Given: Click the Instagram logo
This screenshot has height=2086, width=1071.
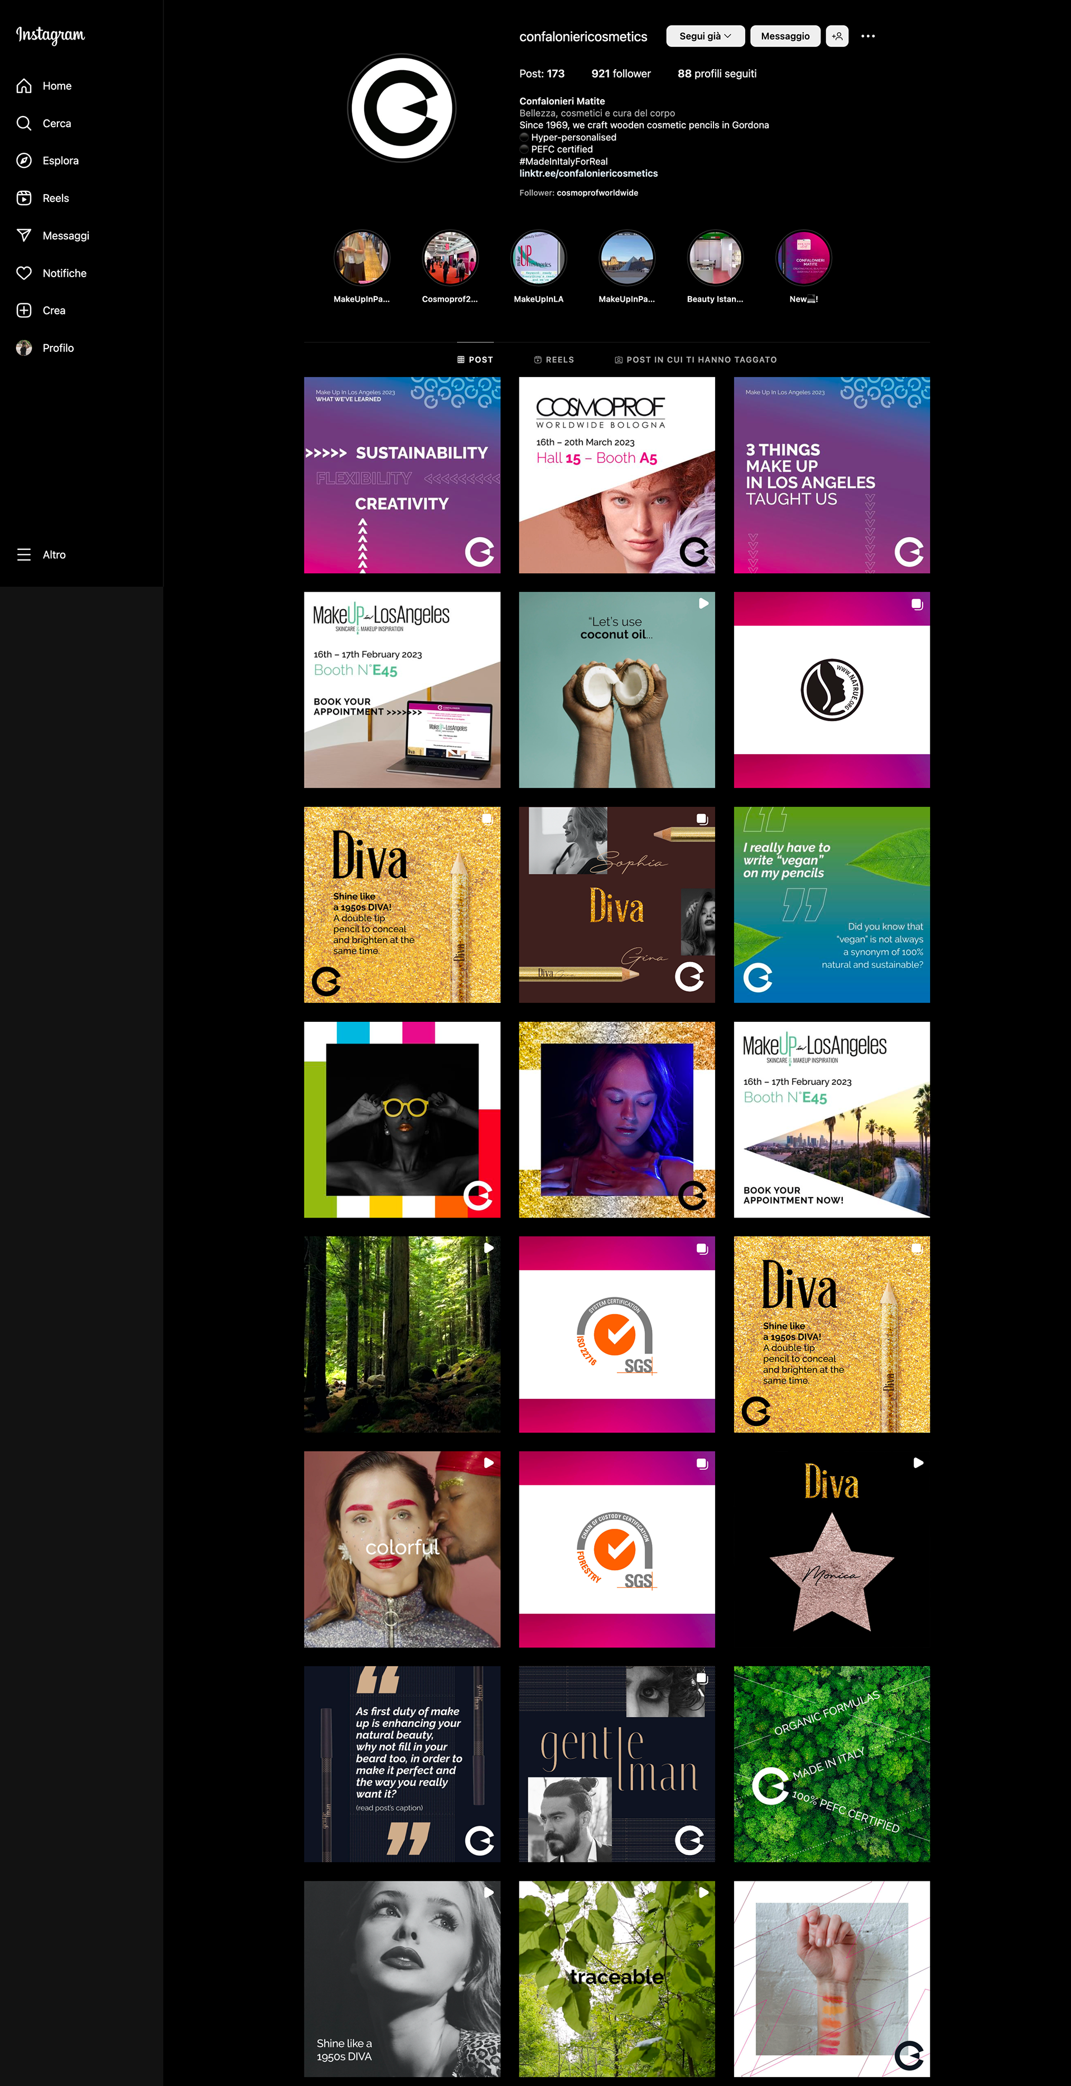Looking at the screenshot, I should click(50, 35).
